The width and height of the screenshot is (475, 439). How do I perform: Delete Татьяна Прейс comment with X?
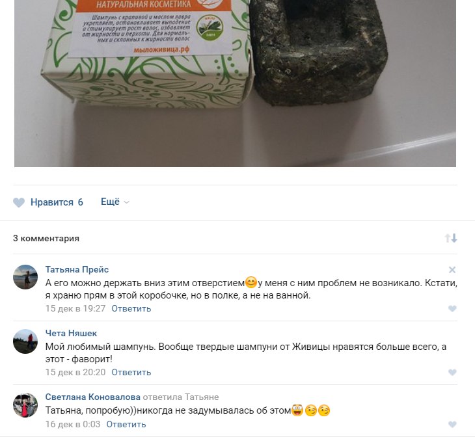point(452,270)
